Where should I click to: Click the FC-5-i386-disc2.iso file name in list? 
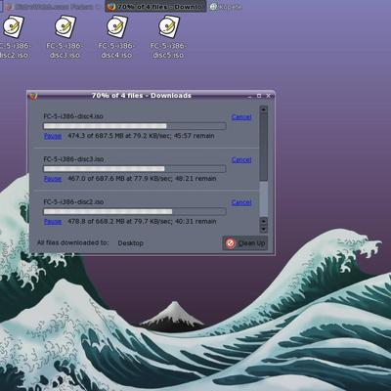pos(73,202)
